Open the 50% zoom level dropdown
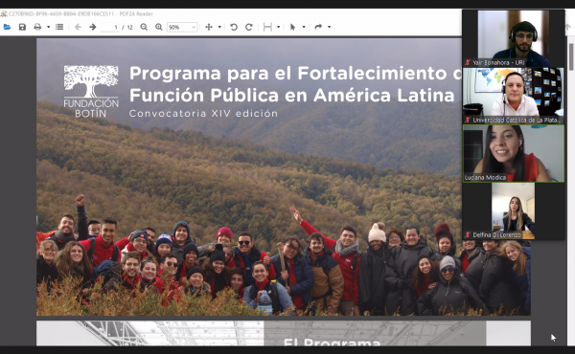 pos(182,27)
